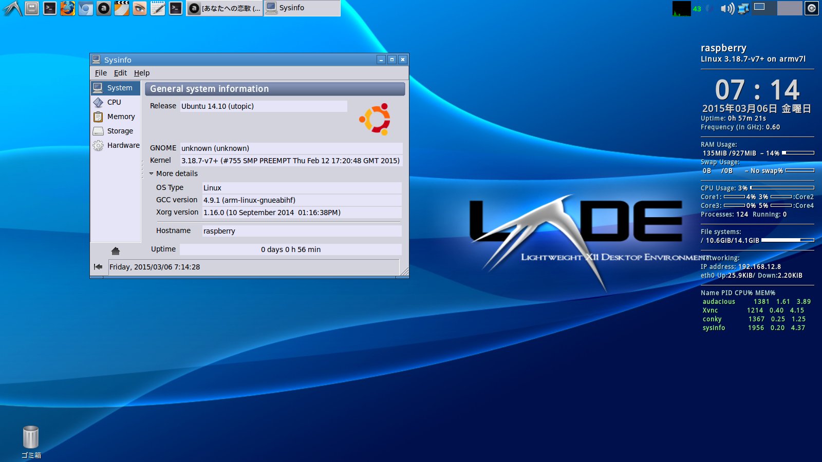
Task: Open the Storage drive section
Action: 120,131
